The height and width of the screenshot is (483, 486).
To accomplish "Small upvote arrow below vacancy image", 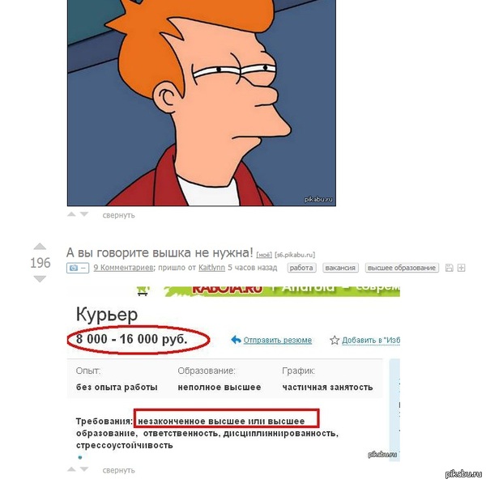I will tap(71, 469).
